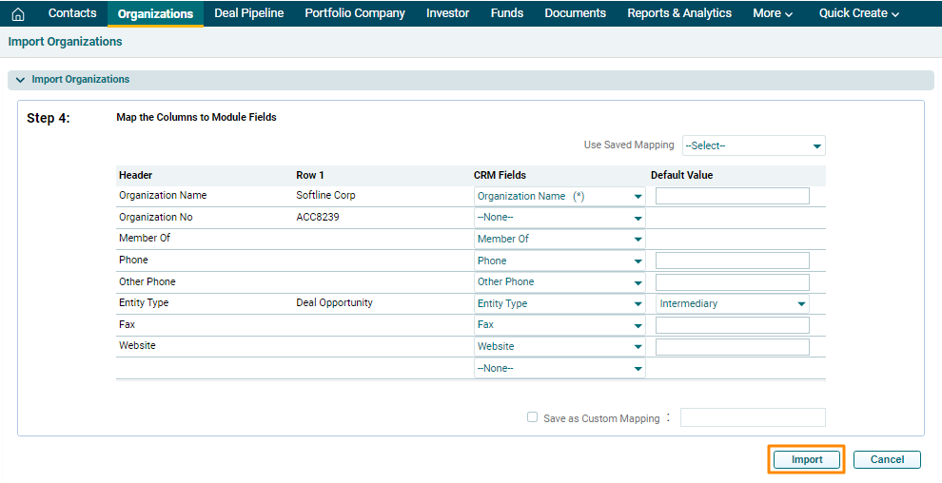Enable the Save as Custom Mapping checkbox
This screenshot has height=483, width=942.
point(533,417)
